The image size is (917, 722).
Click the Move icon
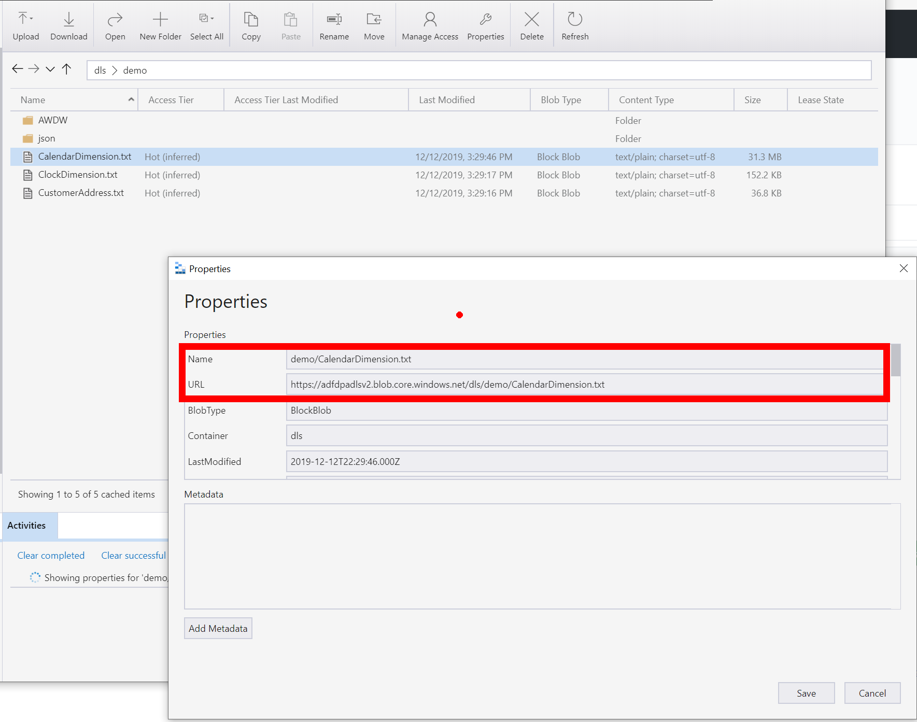click(x=374, y=18)
